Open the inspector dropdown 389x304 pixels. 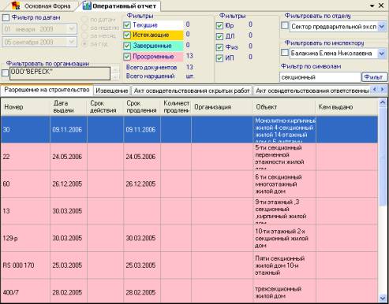point(382,54)
